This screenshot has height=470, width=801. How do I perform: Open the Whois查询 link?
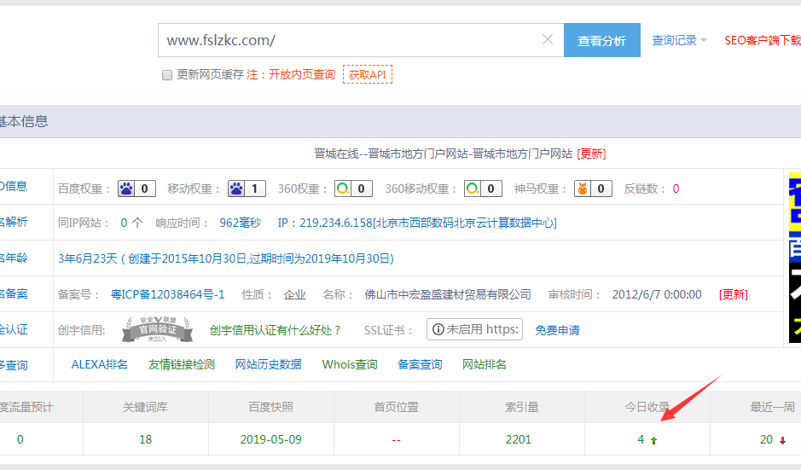click(x=350, y=364)
